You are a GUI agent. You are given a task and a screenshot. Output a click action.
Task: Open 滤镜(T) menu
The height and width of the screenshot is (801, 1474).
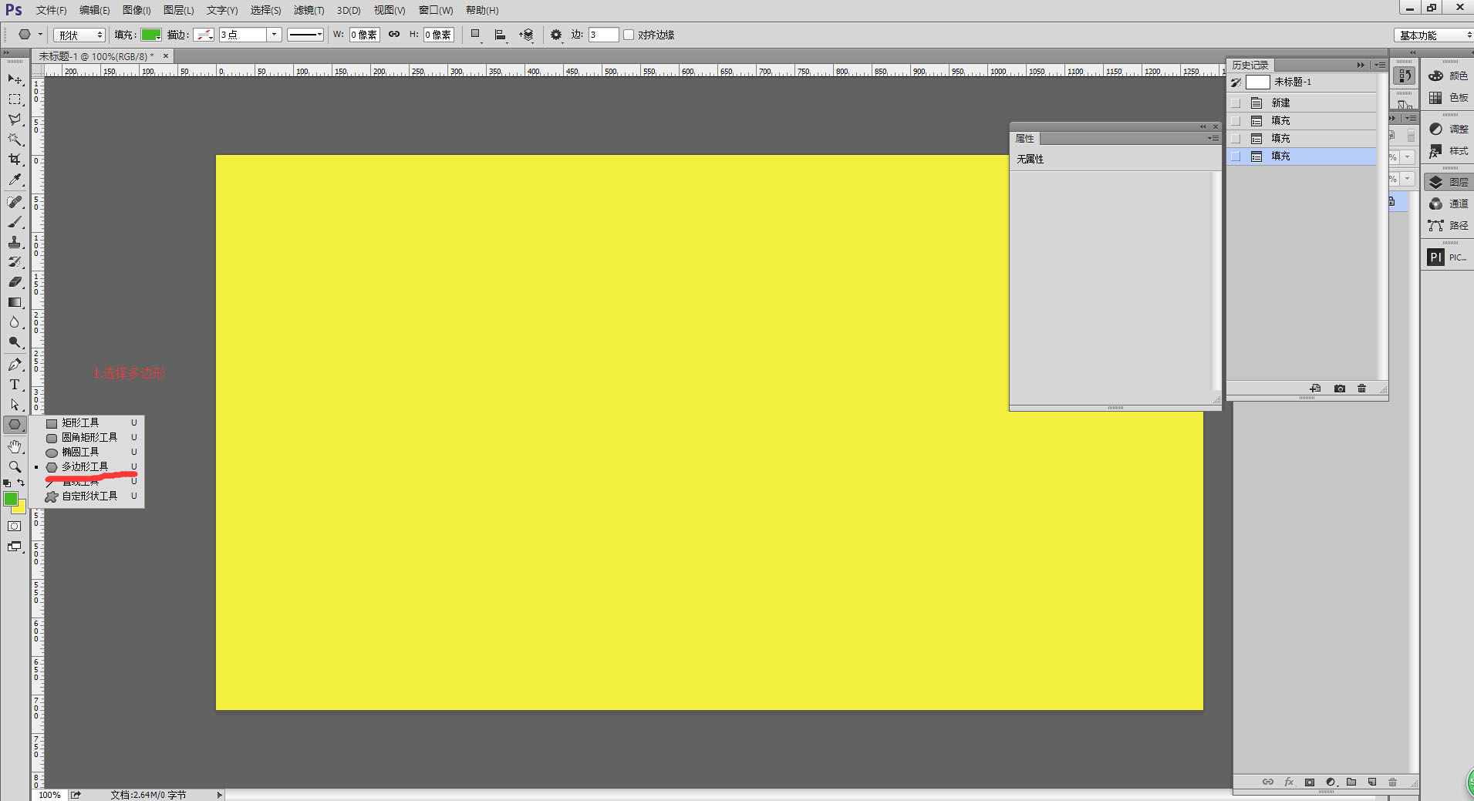309,10
